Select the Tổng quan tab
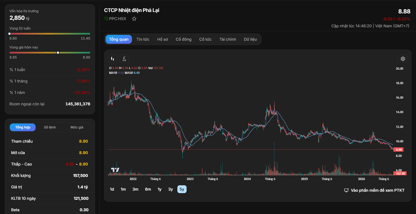416x214 pixels. pyautogui.click(x=119, y=39)
